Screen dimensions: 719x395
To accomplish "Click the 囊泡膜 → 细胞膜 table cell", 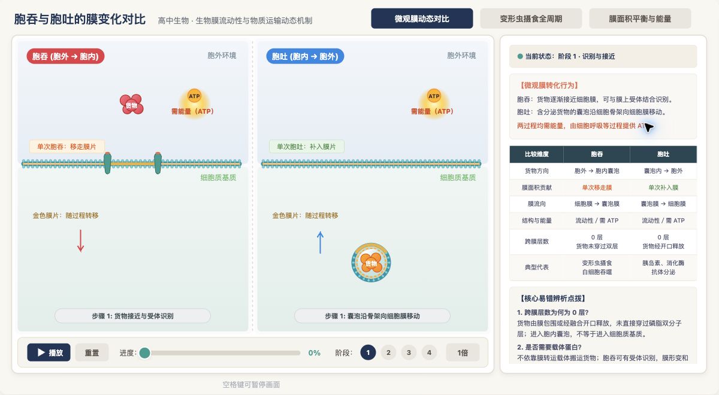I will 663,204.
